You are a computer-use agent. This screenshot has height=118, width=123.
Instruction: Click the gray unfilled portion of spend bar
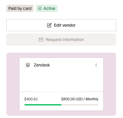(x=80, y=105)
